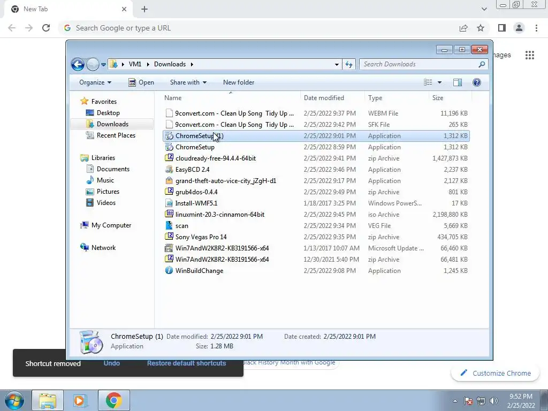Click the Install-WMF5.1 PowerShell script icon
This screenshot has width=548, height=411.
point(169,203)
